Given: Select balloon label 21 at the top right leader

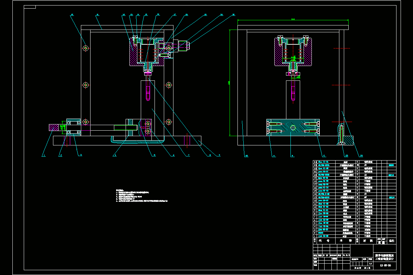Looking at the screenshot, I should click(234, 15).
